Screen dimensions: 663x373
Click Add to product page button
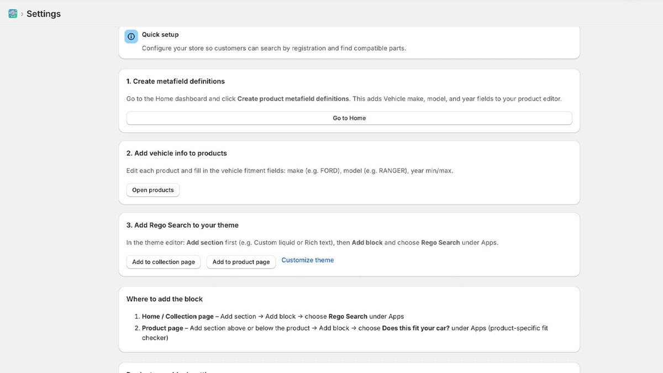[x=241, y=262]
